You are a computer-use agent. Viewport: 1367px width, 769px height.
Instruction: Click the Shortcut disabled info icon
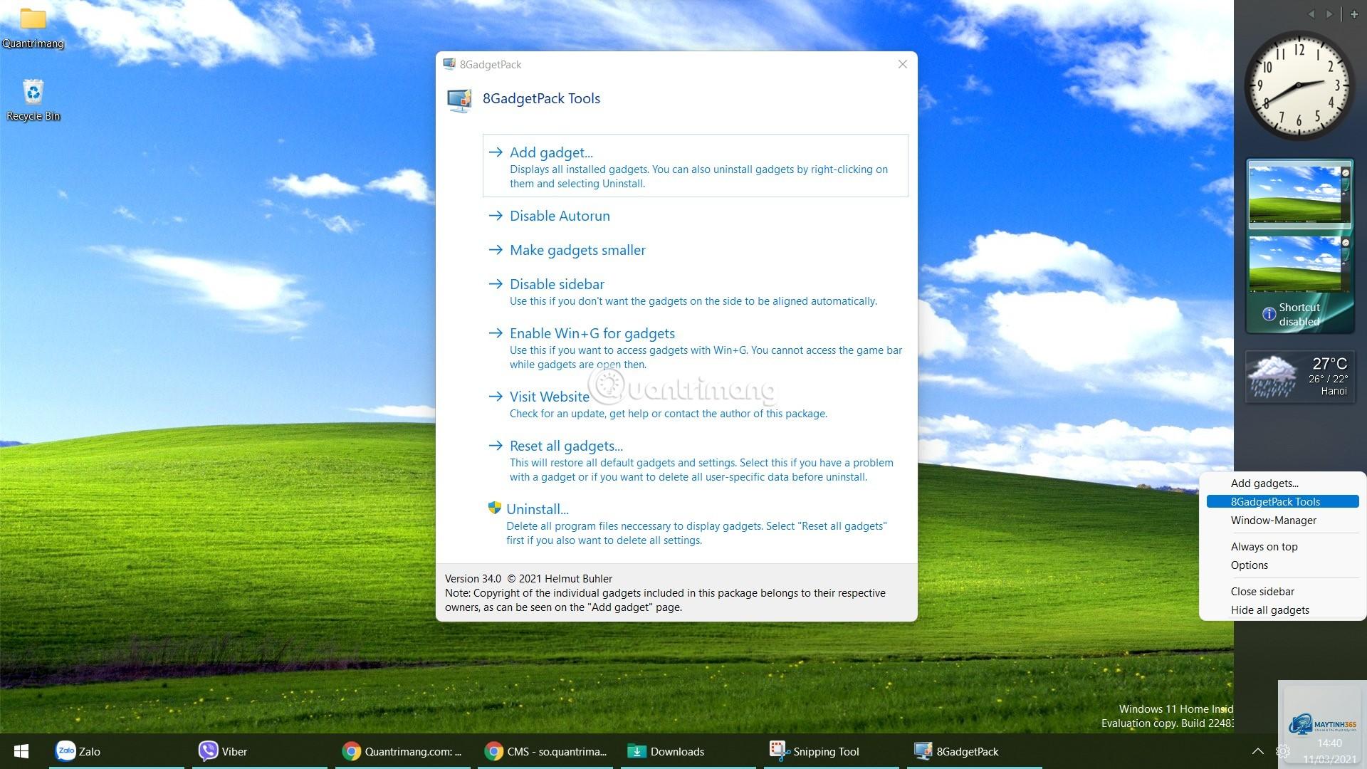click(x=1269, y=314)
